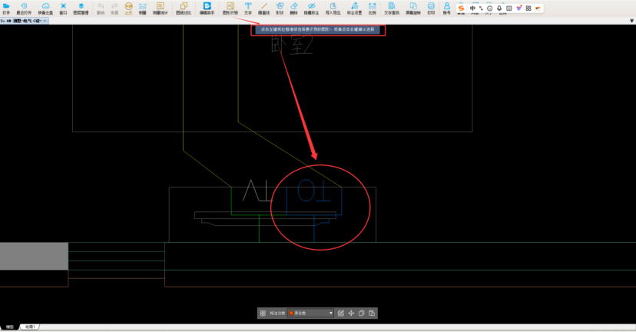Click the orange color swatch in 标注分类
Screen dimensions: 636x332
click(292, 314)
